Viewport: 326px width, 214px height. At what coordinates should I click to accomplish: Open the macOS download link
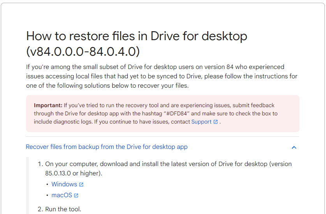coord(62,195)
